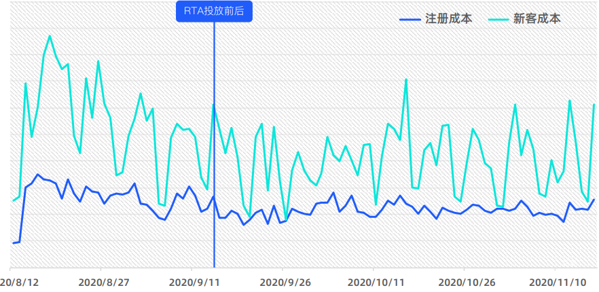Toggle the 新客成本 legend series
Screen dimensions: 599x292
click(524, 19)
